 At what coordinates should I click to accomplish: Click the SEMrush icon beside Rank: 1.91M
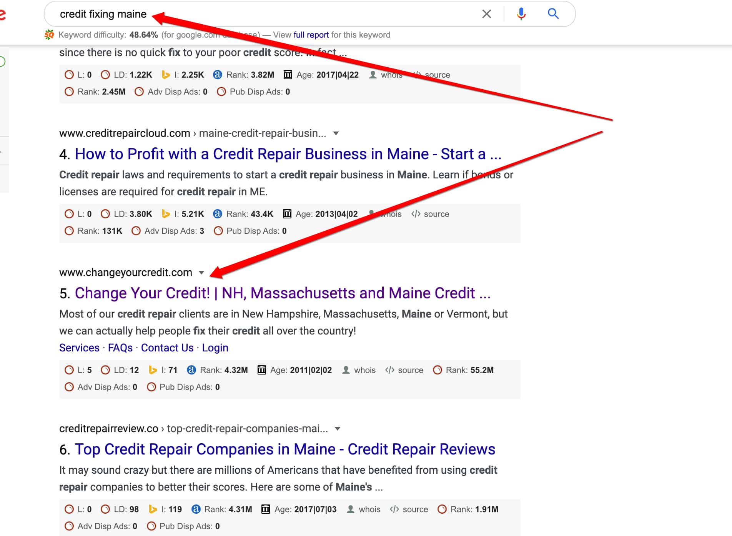(442, 509)
